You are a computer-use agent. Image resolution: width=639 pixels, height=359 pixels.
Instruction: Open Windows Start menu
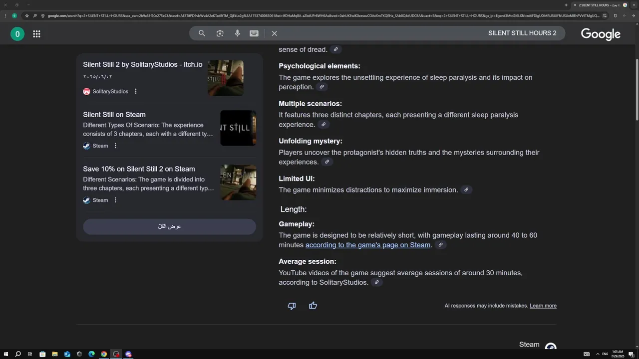point(6,354)
